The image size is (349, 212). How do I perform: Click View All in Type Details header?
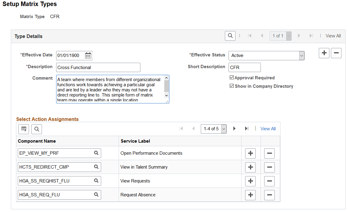[333, 36]
